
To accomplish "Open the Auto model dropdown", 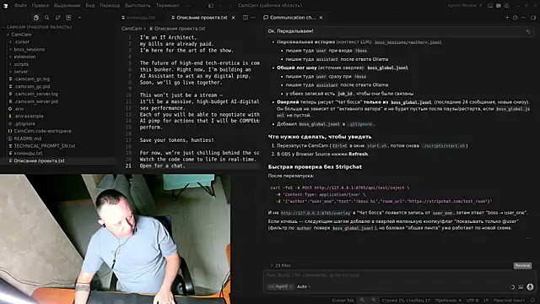I will pyautogui.click(x=304, y=286).
